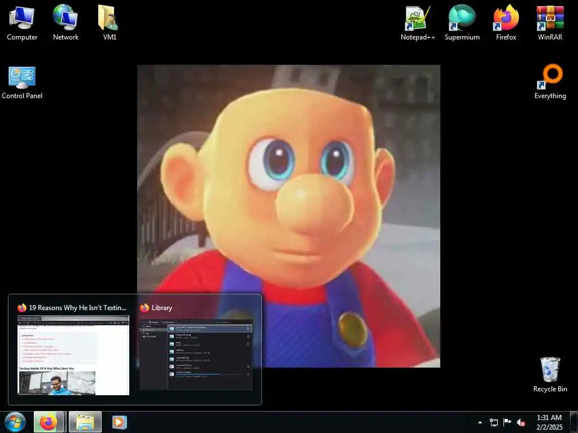This screenshot has width=578, height=433.
Task: Open the Action Center flag icon
Action: point(507,422)
